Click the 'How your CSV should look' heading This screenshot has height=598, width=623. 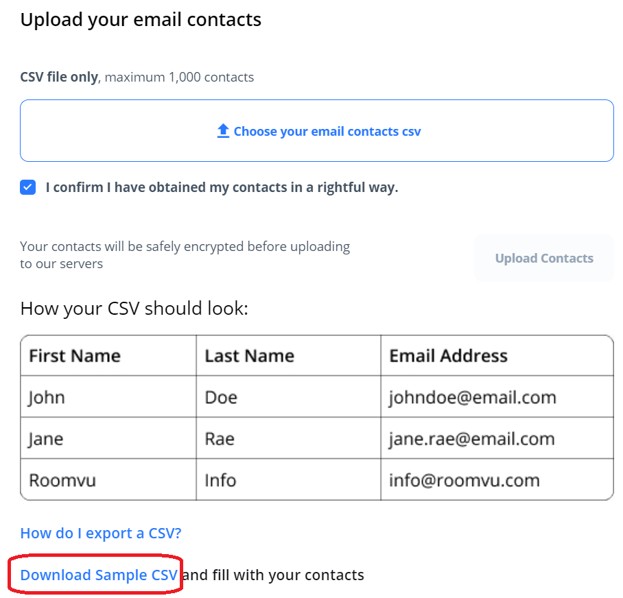pyautogui.click(x=134, y=308)
